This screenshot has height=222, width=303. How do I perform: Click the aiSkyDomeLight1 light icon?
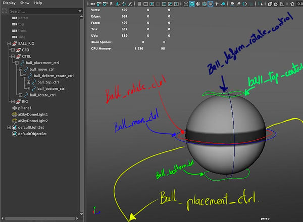coord(15,115)
